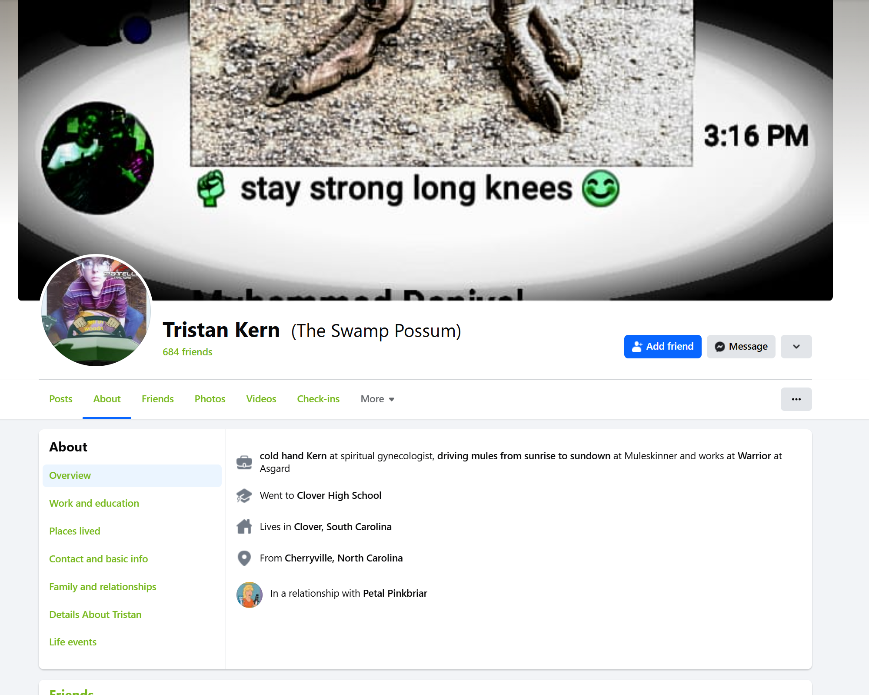Open the Friends tab
Image resolution: width=869 pixels, height=695 pixels.
[x=158, y=399]
